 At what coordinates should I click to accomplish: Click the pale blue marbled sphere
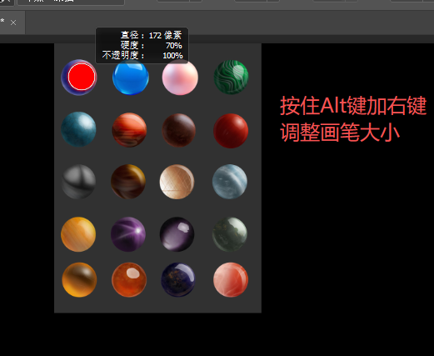coord(230,182)
